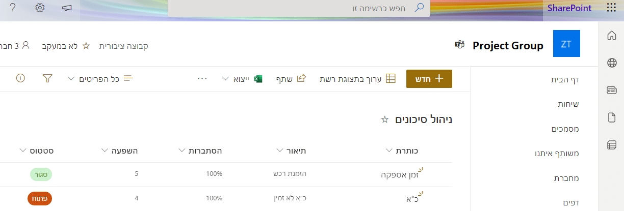Favorite the ניהול סיכונים list star

click(385, 119)
